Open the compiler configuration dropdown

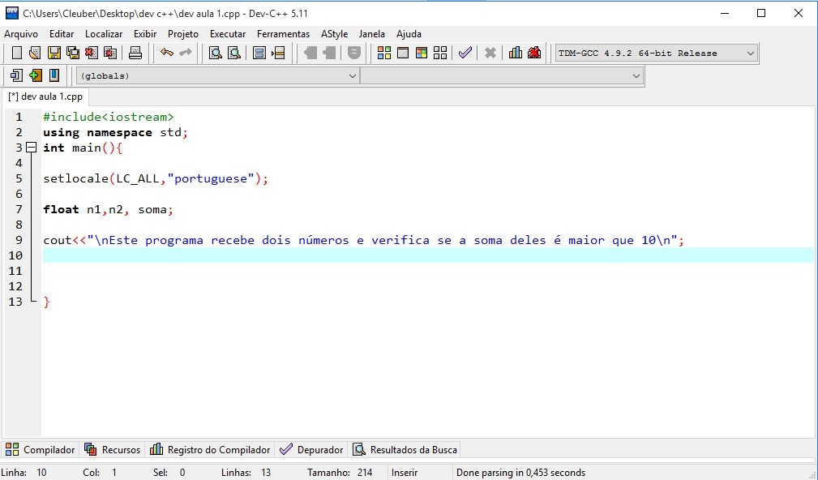[x=750, y=53]
